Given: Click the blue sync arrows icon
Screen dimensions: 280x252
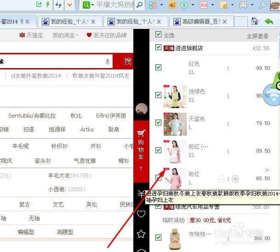Looking at the screenshot, I should pos(58,5).
